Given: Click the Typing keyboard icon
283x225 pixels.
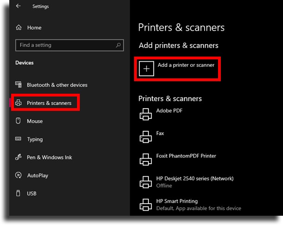Looking at the screenshot, I should point(18,139).
